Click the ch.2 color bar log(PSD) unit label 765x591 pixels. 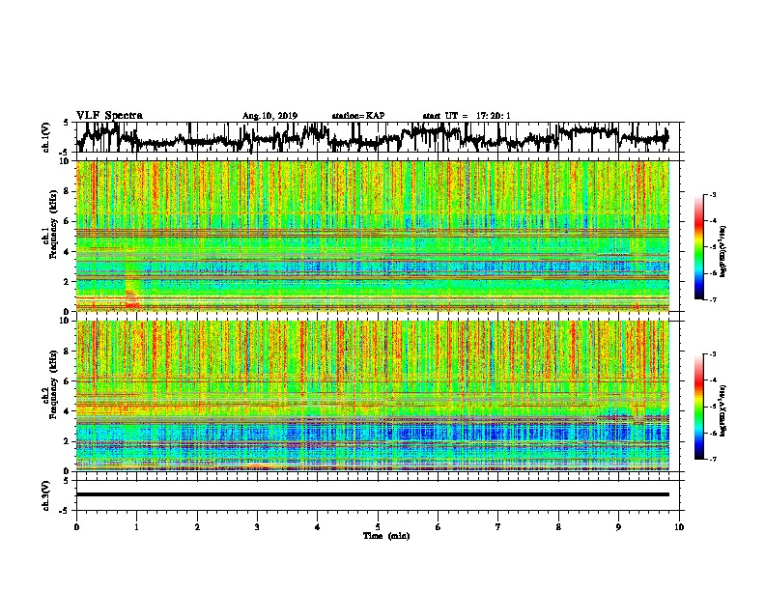[723, 410]
